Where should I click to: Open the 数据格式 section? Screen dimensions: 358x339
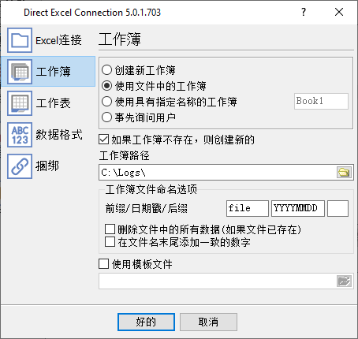(x=48, y=135)
